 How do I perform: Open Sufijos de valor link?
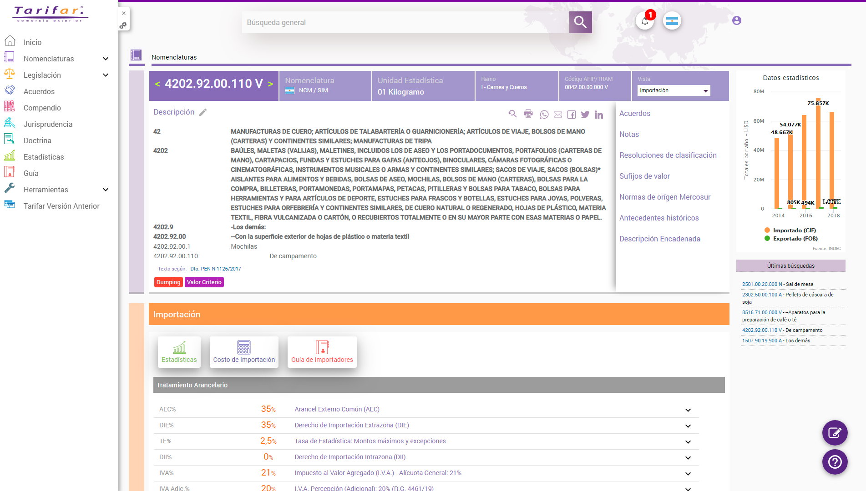[x=644, y=176]
